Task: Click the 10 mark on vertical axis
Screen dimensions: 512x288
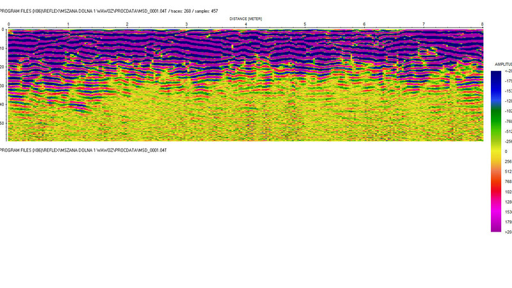Action: (x=3, y=48)
